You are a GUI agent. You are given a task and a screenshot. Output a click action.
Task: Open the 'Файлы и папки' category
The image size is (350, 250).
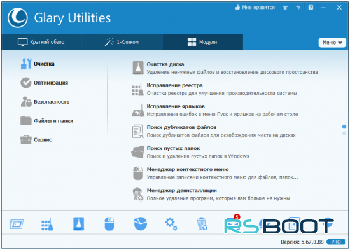point(47,121)
